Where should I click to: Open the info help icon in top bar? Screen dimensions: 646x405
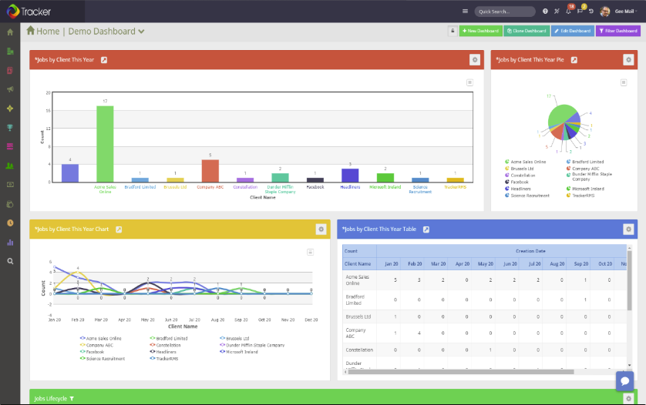[x=545, y=12]
